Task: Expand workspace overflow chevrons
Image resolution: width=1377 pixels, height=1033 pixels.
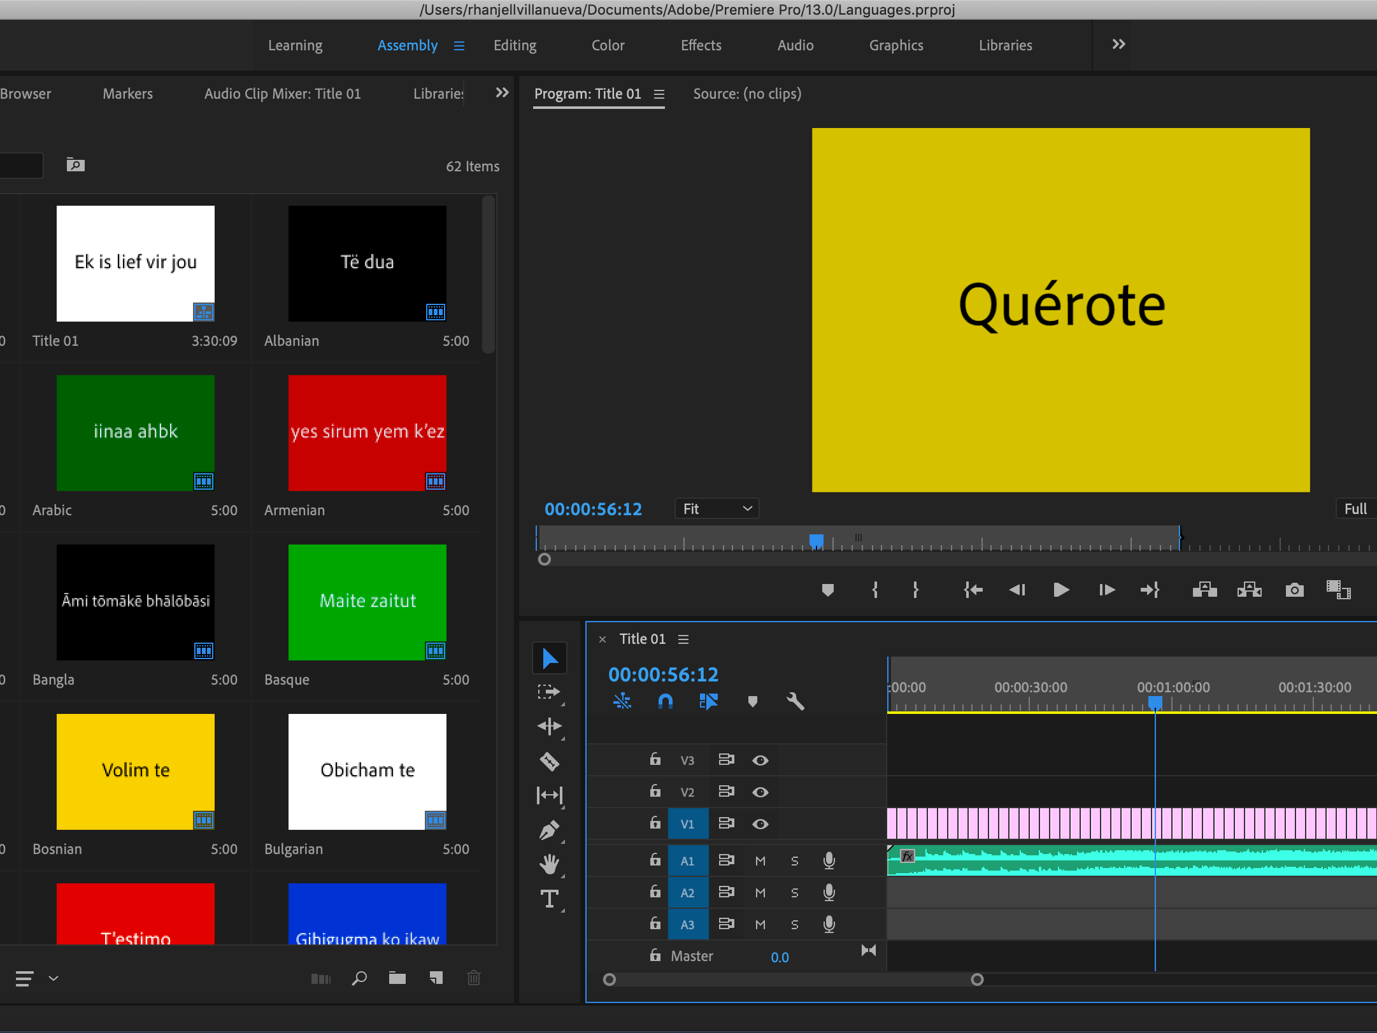Action: point(1118,45)
